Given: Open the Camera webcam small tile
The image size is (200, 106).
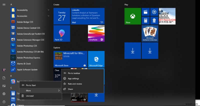Looking at the screenshot, I should coord(154,20).
